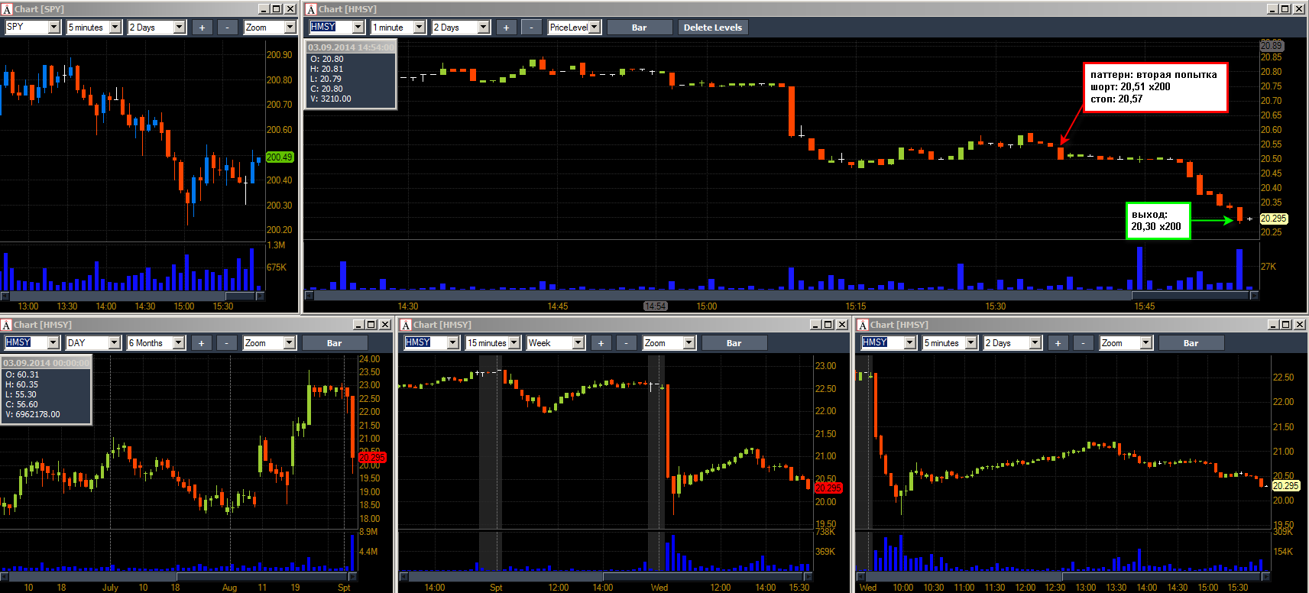1309x593 pixels.
Task: Click minus button on HMSY 1 minute chart
Action: pos(531,27)
